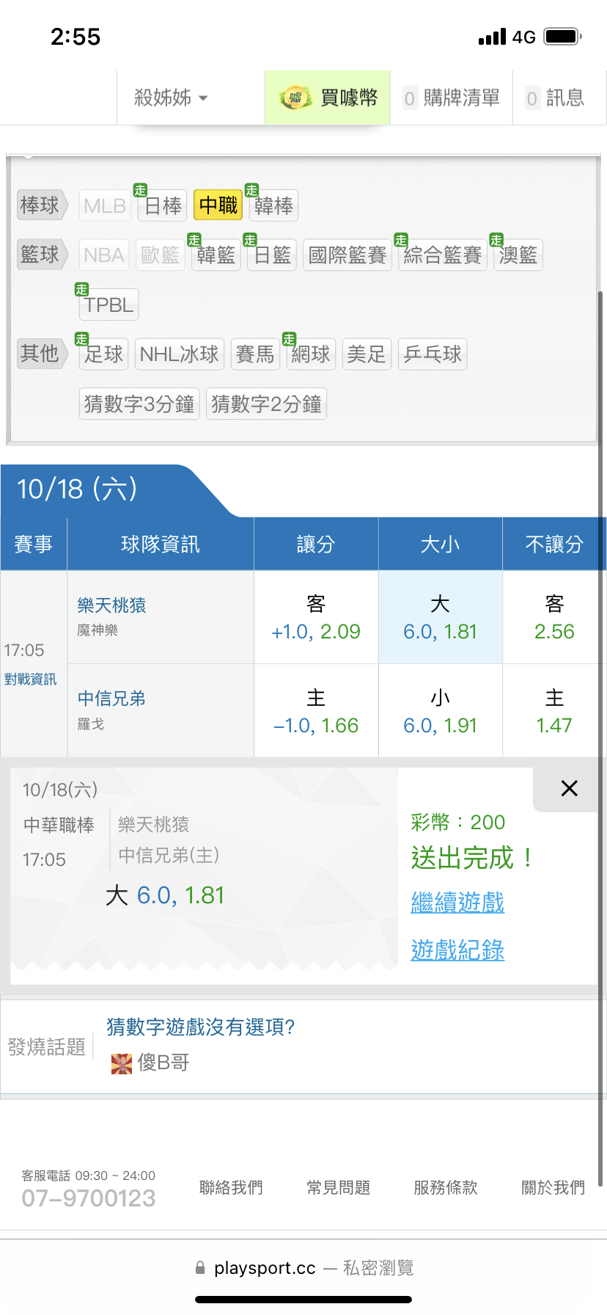Screen dimensions: 607x1315
Task: Tap 傻B哥 user avatar icon
Action: click(121, 1063)
